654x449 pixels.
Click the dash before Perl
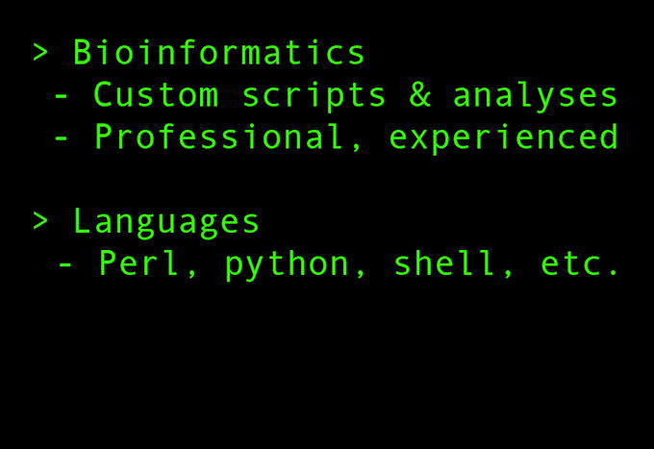tap(65, 265)
